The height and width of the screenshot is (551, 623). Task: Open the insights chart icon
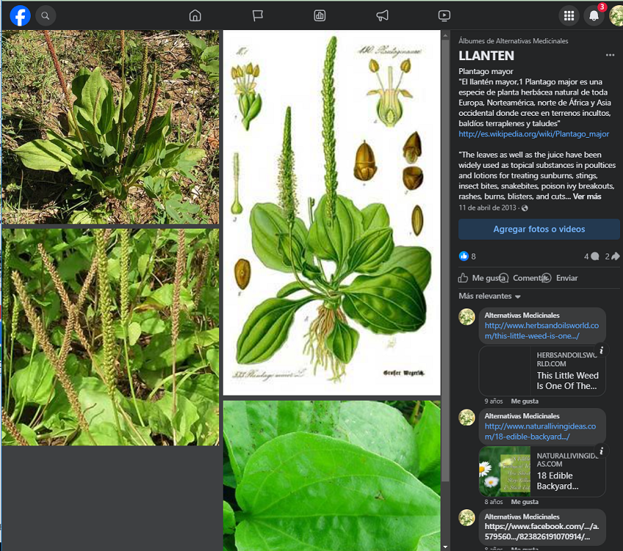320,15
